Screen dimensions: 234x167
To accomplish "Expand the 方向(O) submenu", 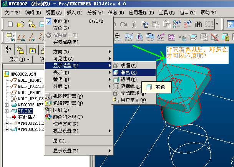I will (79, 52).
